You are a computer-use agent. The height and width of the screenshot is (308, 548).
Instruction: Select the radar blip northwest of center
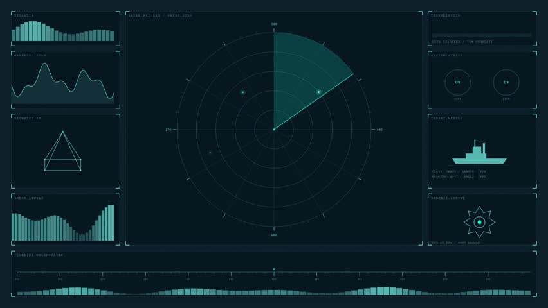(x=242, y=92)
